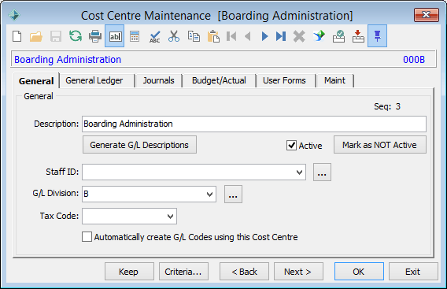
Task: Refresh using the green arrows icon
Action: tap(76, 36)
